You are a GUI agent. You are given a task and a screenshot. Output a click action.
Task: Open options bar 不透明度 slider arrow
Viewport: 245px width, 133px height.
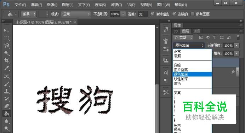(x=123, y=14)
